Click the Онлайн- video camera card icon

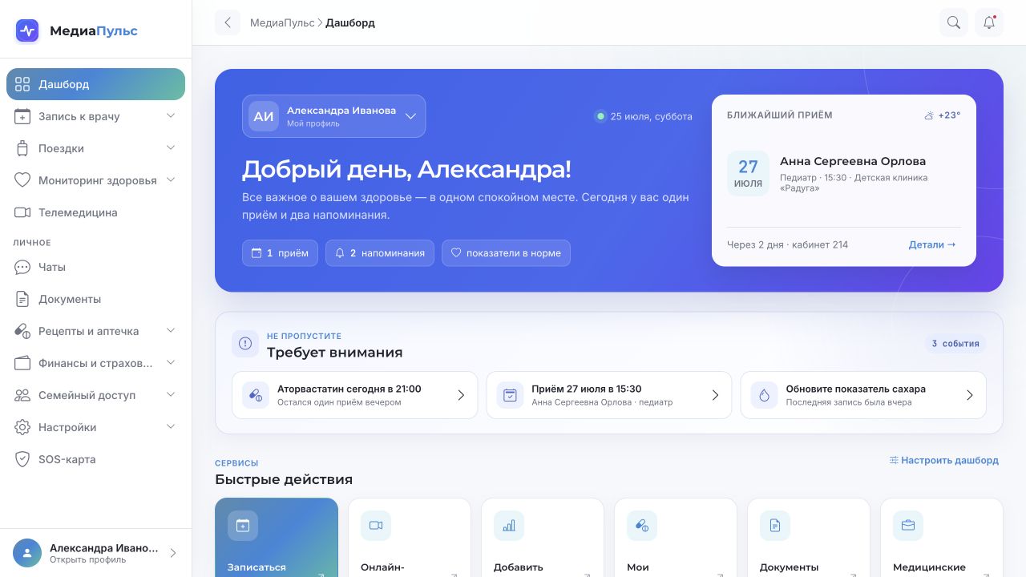(x=376, y=526)
